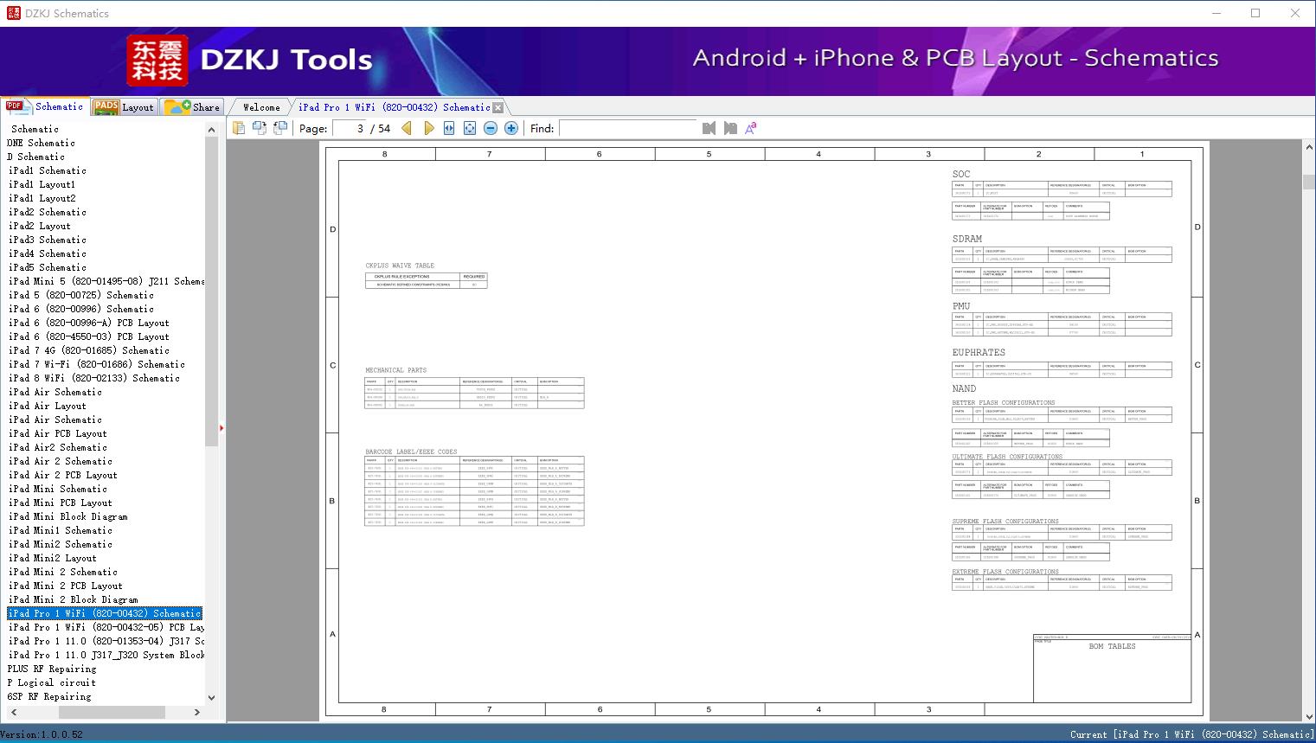Select 'D Schematic' in the list
The width and height of the screenshot is (1316, 743).
pyautogui.click(x=35, y=157)
